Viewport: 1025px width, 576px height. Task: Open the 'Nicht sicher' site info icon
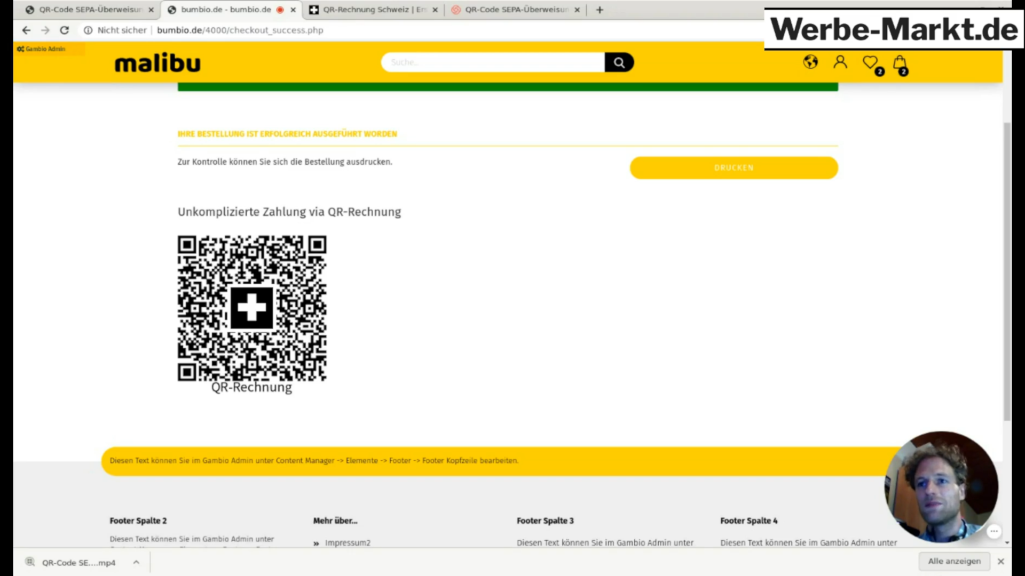tap(88, 30)
